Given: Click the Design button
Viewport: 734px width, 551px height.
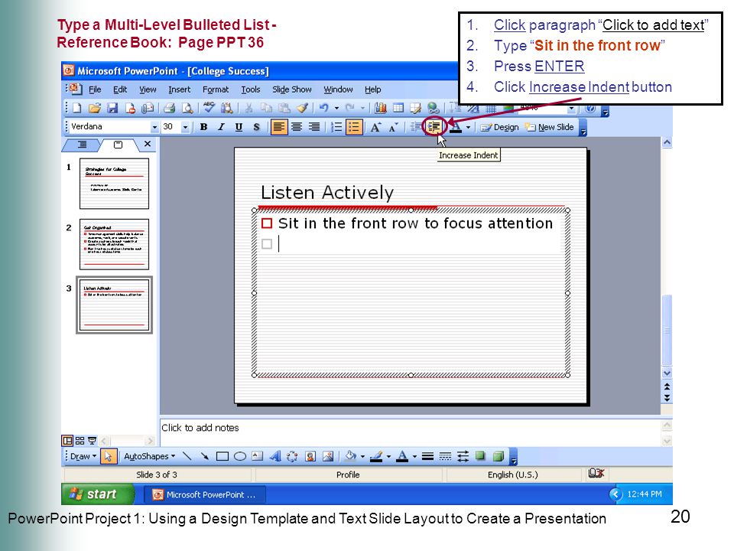Looking at the screenshot, I should coord(500,127).
